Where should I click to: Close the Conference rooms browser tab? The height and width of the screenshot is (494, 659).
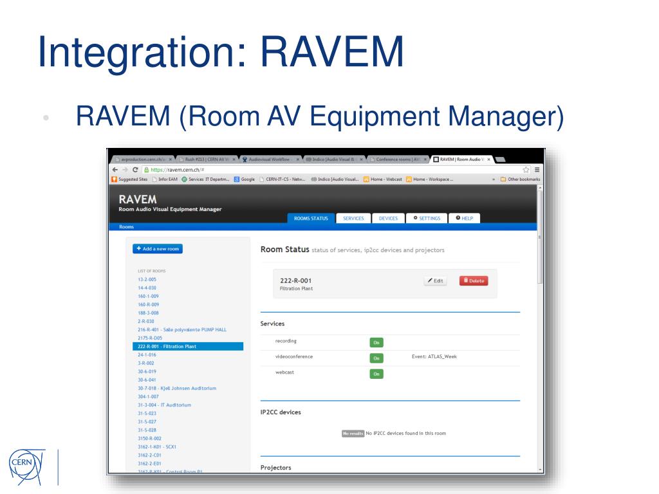pos(425,160)
